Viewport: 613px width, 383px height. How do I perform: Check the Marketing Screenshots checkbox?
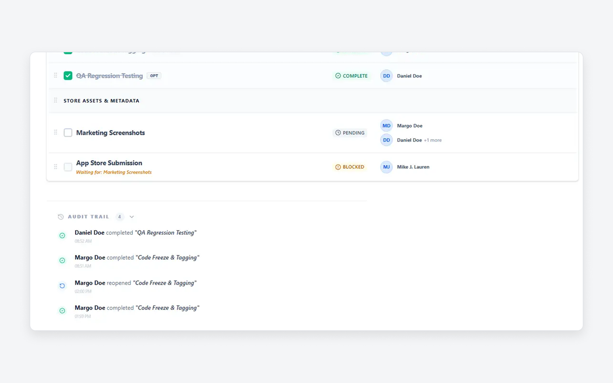tap(68, 132)
